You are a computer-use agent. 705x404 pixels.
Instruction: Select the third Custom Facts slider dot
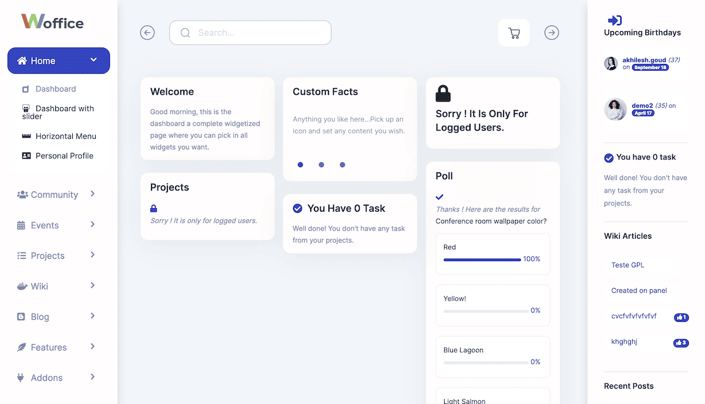point(343,165)
